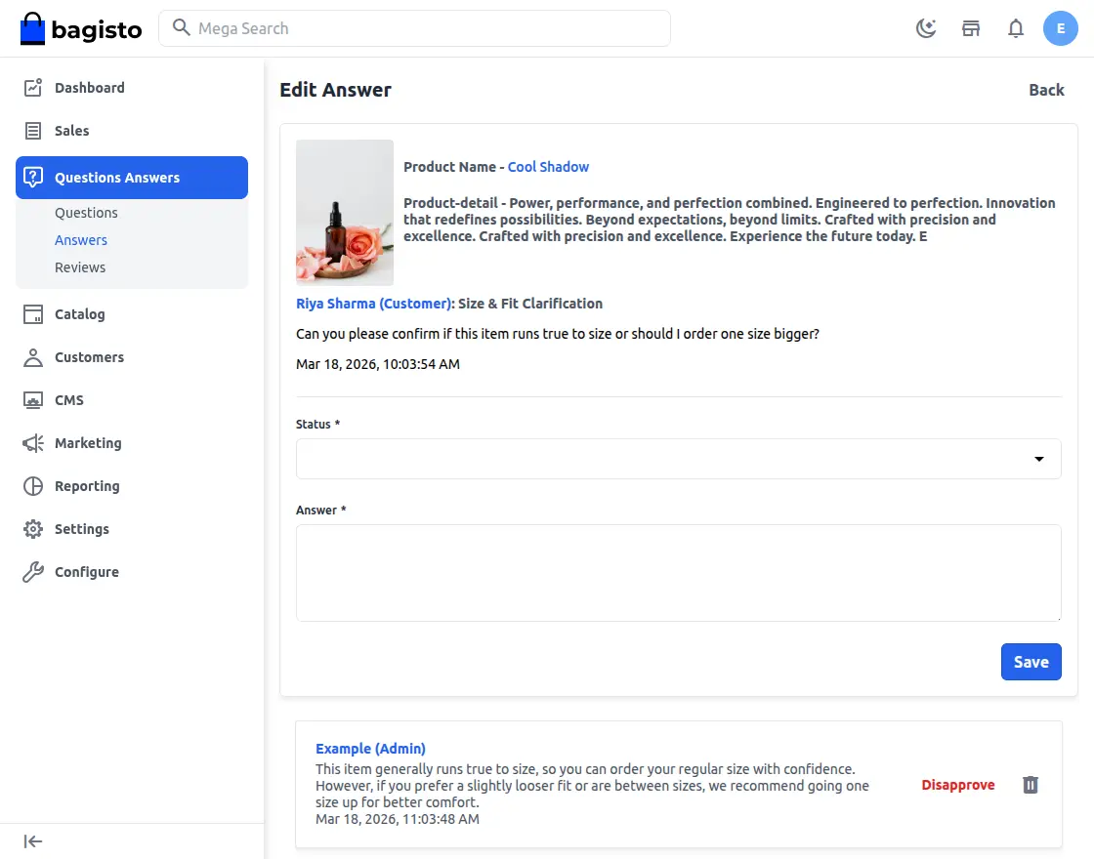
Task: Focus the Answer text area
Action: pos(678,573)
